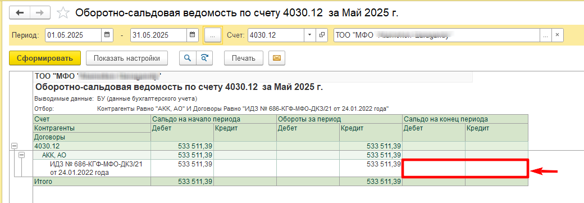Select the АКК, АО counterparty cell
The height and width of the screenshot is (203, 584).
coord(92,155)
